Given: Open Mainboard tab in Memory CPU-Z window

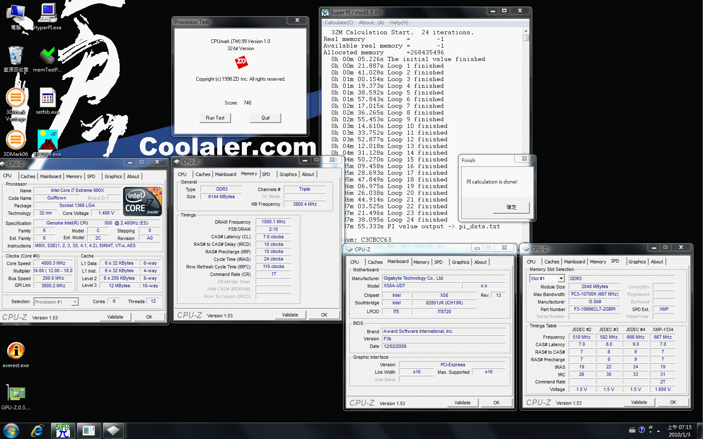Looking at the screenshot, I should pos(226,174).
